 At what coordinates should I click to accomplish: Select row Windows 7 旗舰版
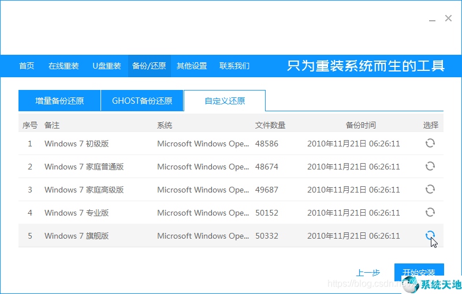[x=230, y=236]
